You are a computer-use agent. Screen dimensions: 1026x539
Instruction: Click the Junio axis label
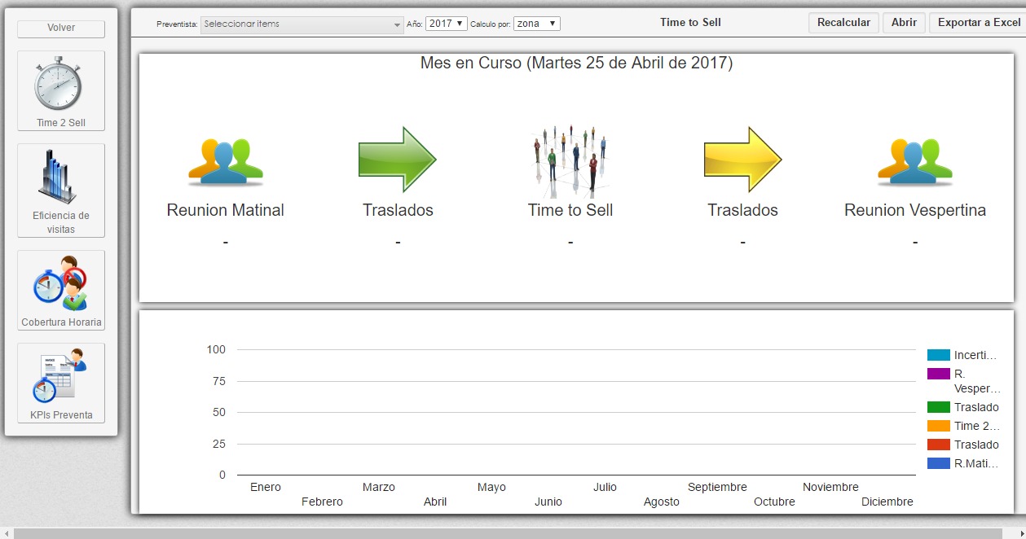pos(548,502)
